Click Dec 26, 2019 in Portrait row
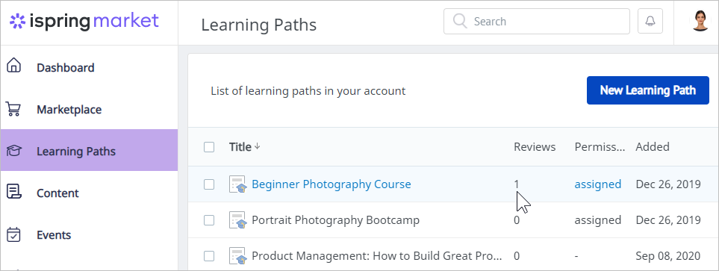The image size is (719, 271). pos(668,220)
